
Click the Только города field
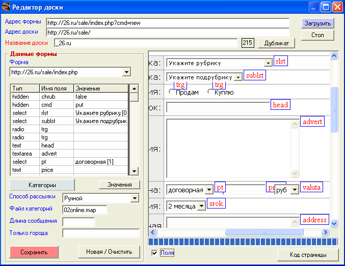[x=101, y=233]
